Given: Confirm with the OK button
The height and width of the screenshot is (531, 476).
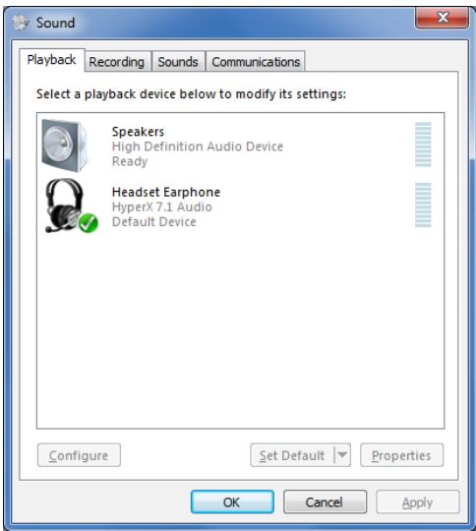Looking at the screenshot, I should tap(232, 501).
